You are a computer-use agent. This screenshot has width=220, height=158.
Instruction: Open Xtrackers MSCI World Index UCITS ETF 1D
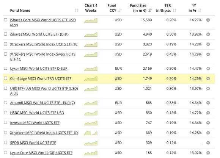pyautogui.click(x=44, y=133)
